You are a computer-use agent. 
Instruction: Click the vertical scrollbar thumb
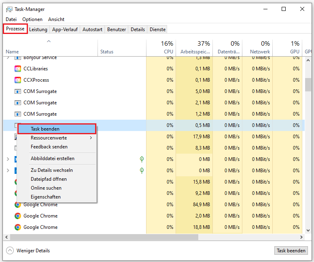[308, 85]
